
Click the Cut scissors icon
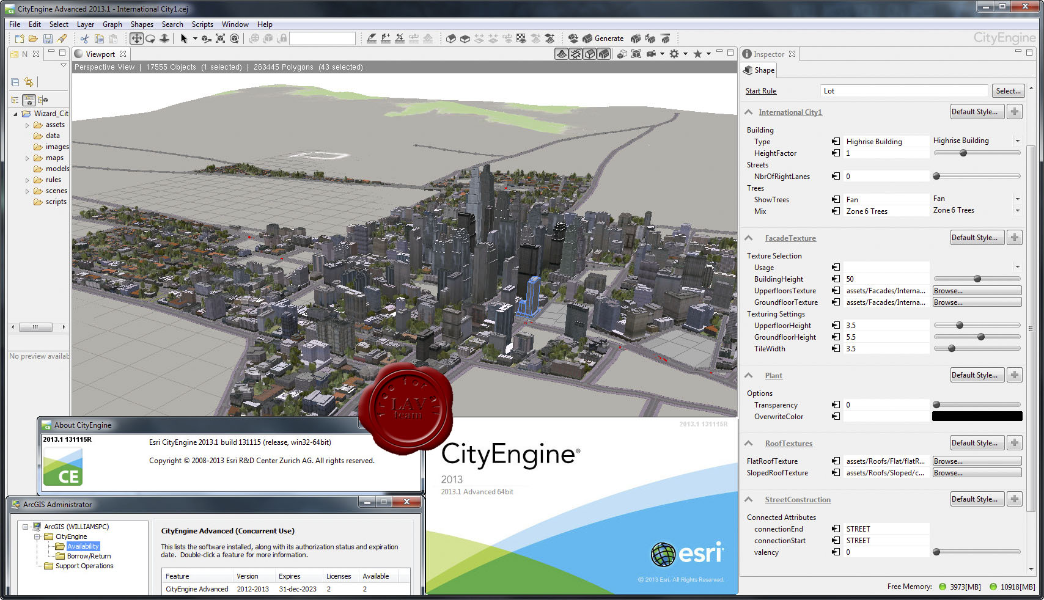coord(84,38)
